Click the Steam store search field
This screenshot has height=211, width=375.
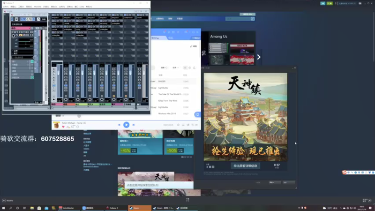[x=238, y=19]
